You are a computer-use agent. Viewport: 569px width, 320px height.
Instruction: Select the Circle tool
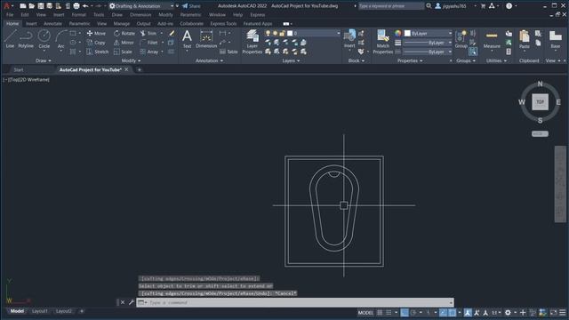point(44,39)
